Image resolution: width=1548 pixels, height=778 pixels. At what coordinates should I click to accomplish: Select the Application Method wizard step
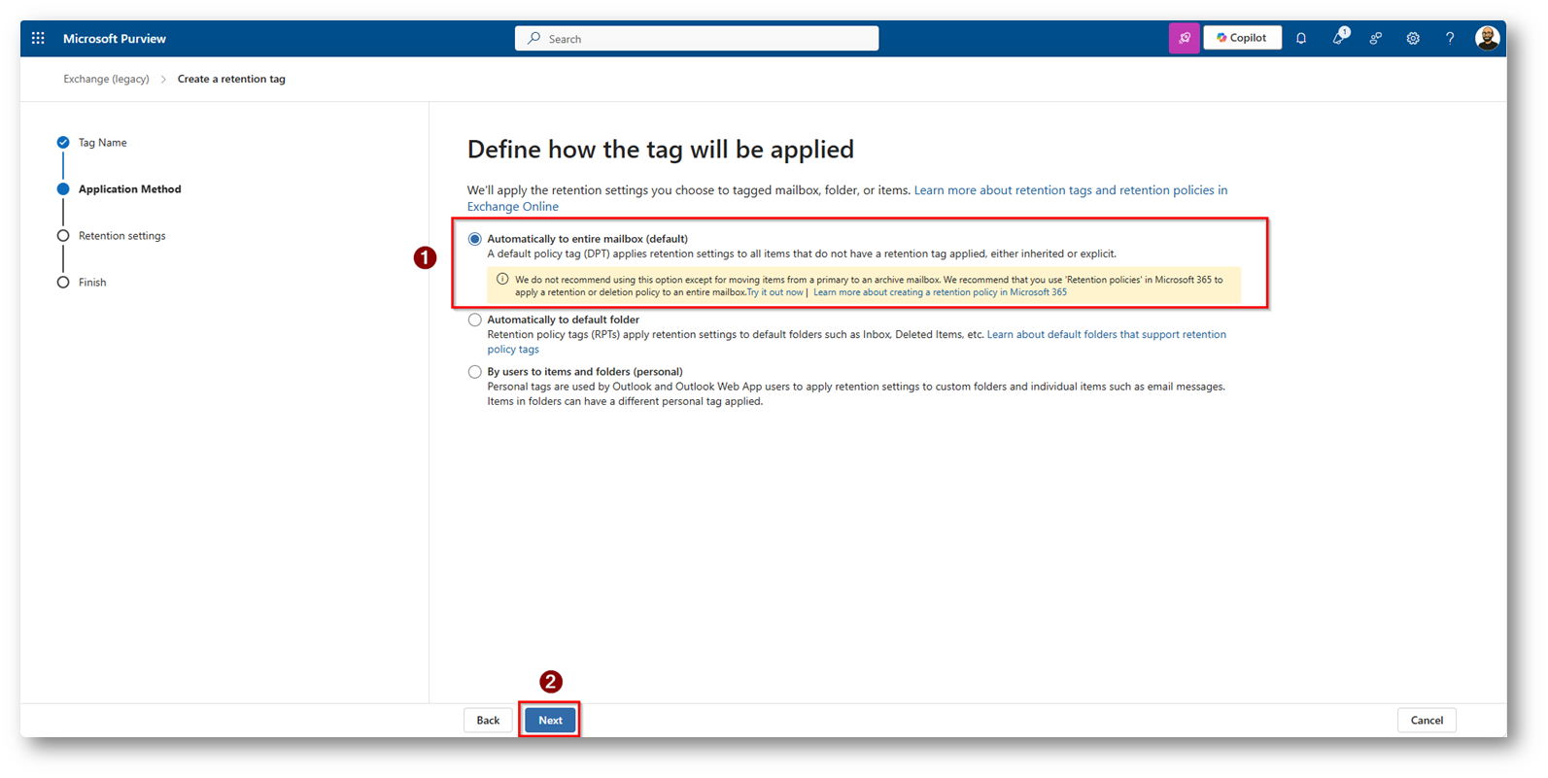click(x=129, y=189)
